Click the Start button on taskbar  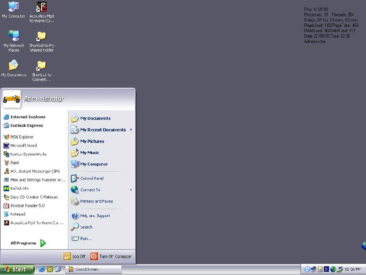[x=15, y=269]
